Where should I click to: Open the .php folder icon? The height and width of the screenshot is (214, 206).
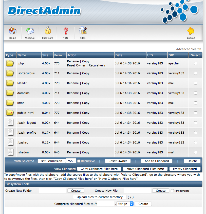pos(10,63)
